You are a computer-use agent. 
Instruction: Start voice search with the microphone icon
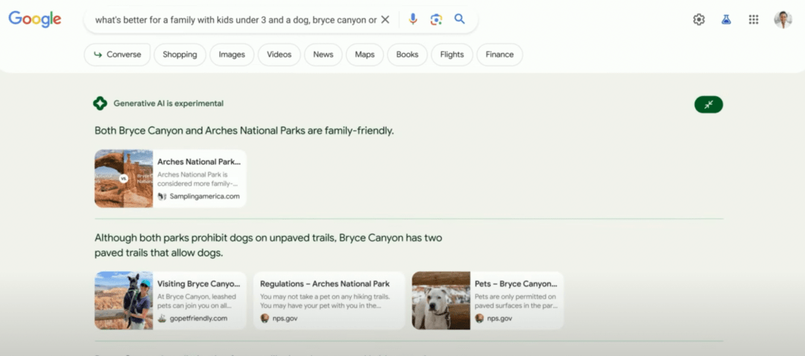[413, 19]
